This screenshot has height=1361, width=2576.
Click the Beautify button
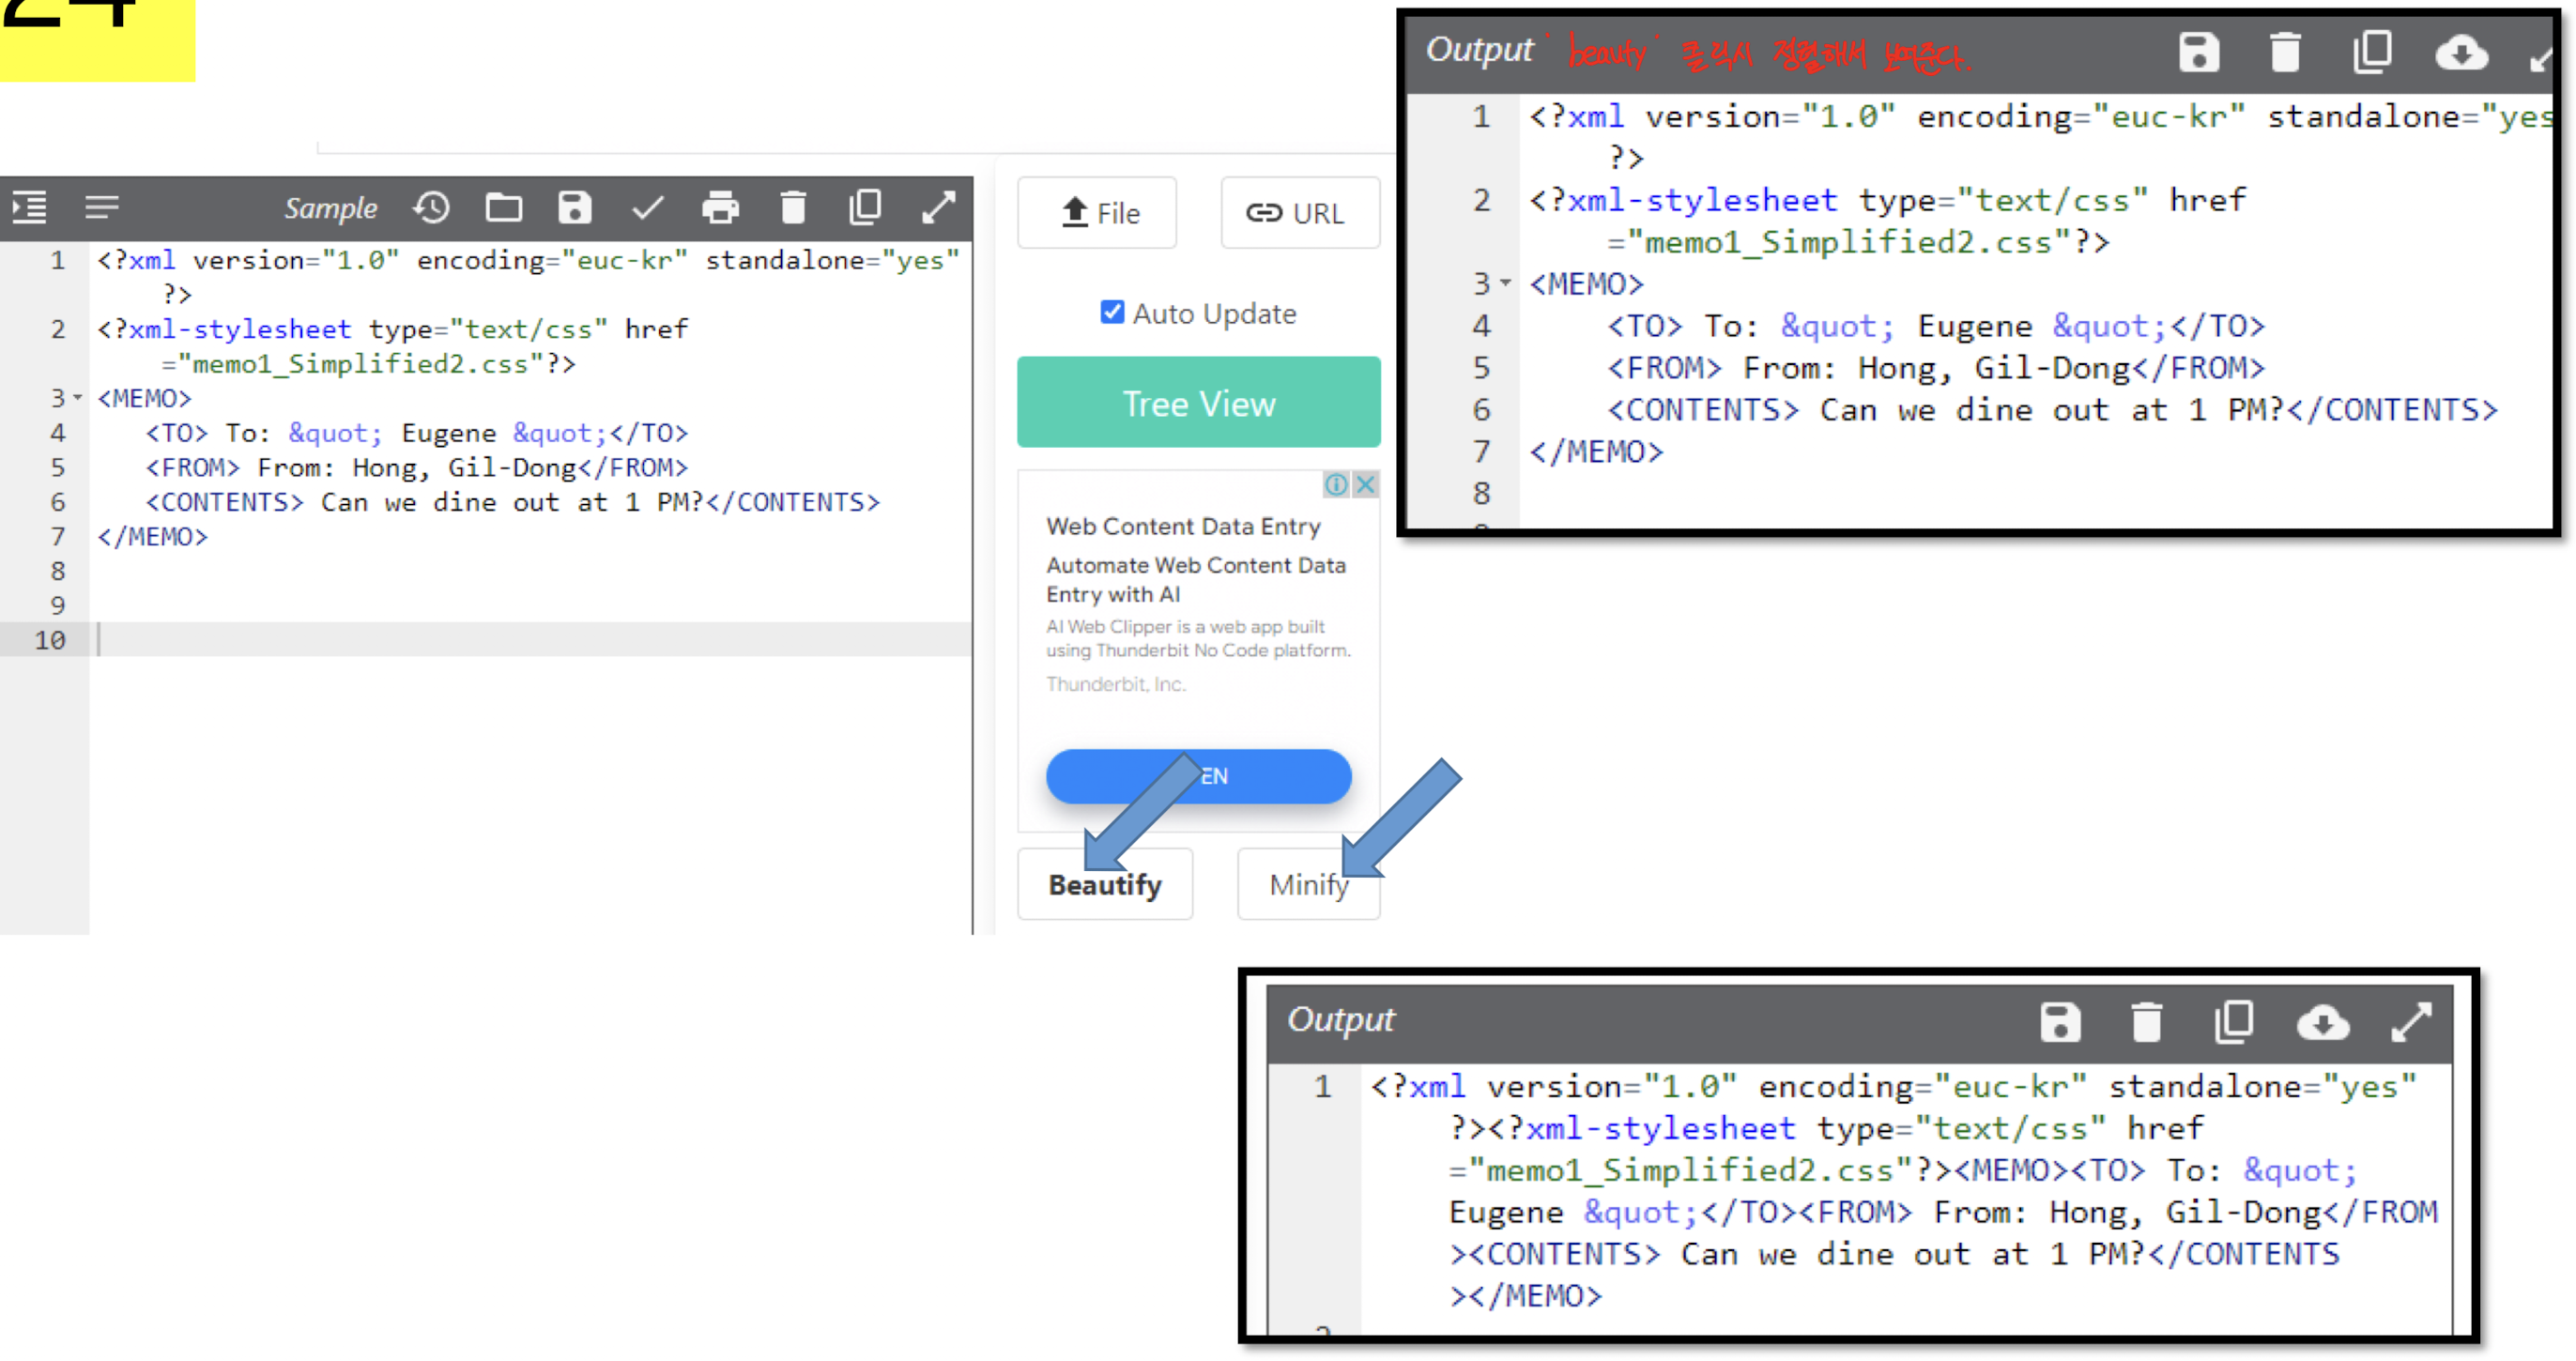(x=1104, y=884)
